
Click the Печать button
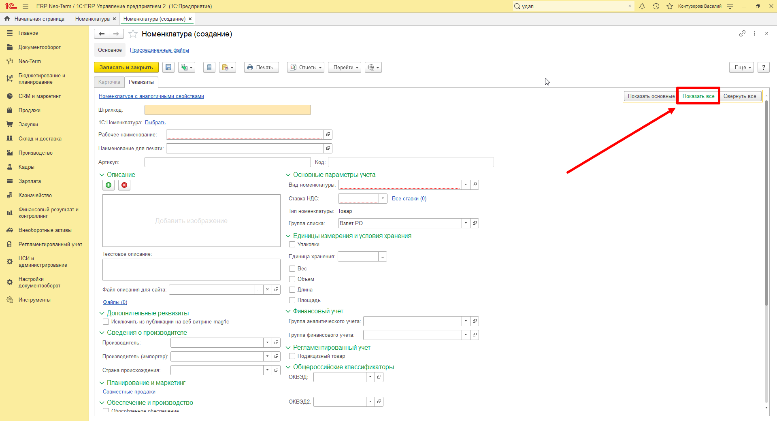262,68
